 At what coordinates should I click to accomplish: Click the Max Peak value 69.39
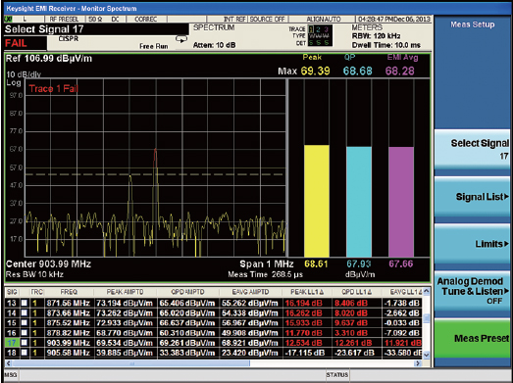pyautogui.click(x=316, y=71)
